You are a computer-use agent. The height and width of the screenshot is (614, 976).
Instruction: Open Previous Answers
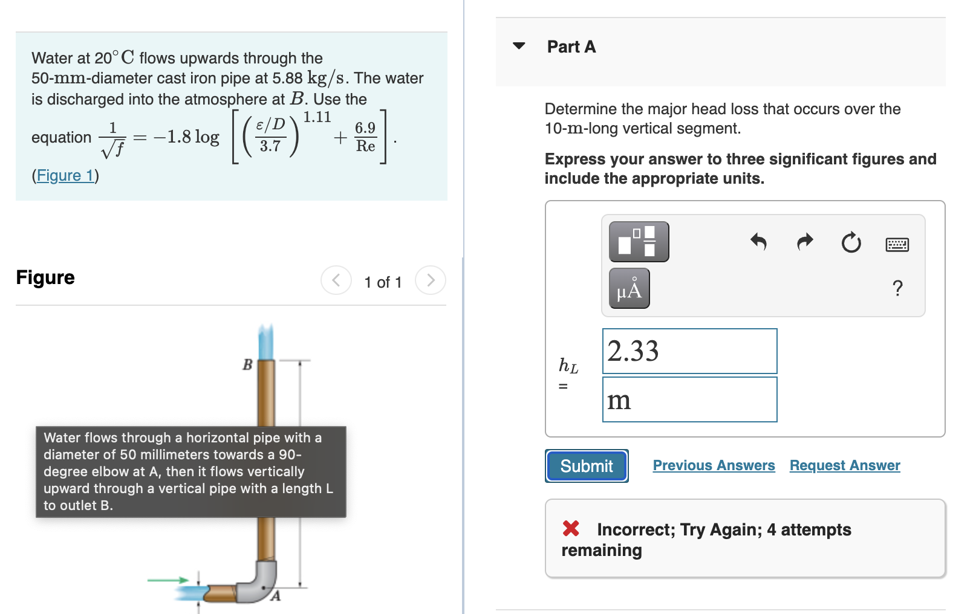[714, 465]
